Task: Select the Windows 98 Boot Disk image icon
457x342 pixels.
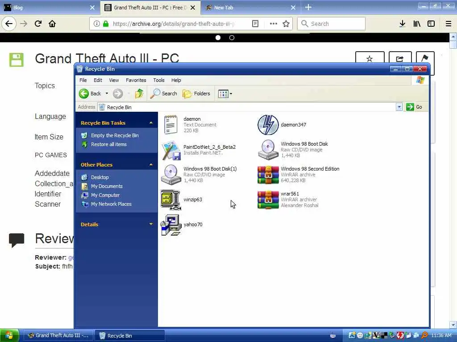Action: [x=268, y=150]
